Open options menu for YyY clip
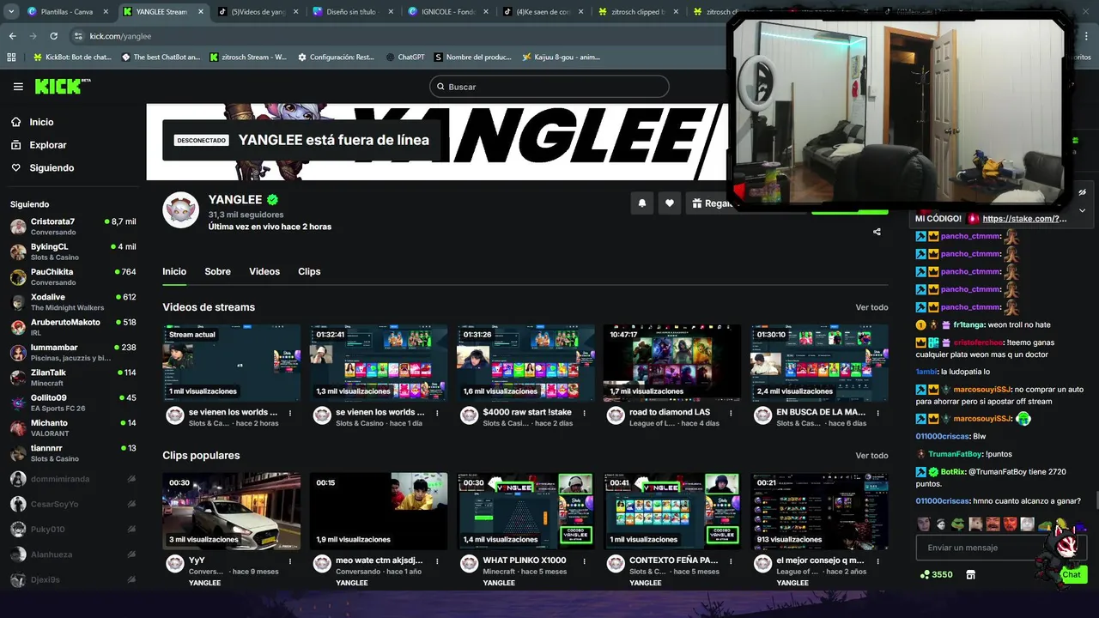Image resolution: width=1099 pixels, height=618 pixels. click(x=290, y=561)
